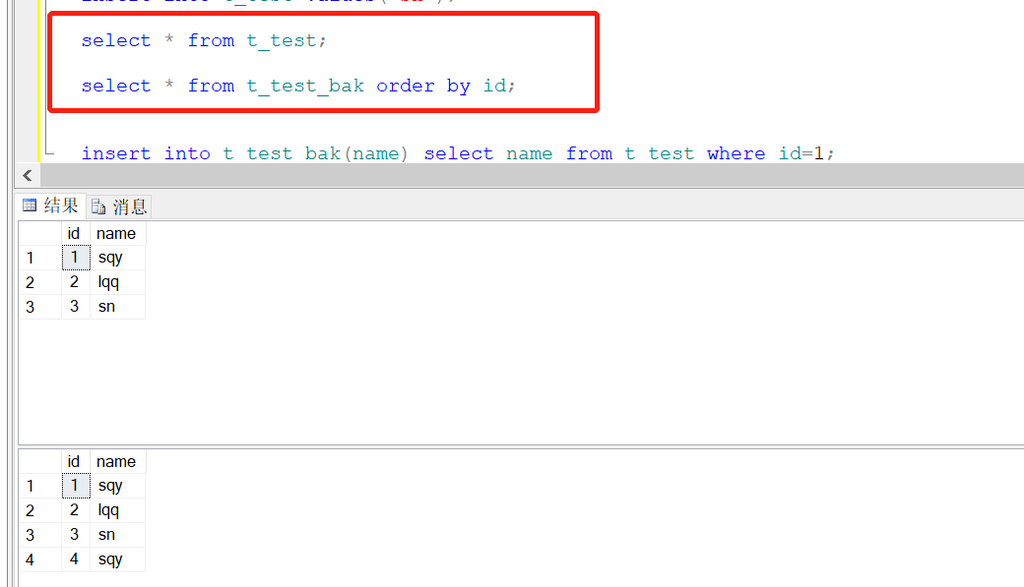Screen dimensions: 1024x587
Task: Switch to the 消息 messages tab
Action: tap(118, 205)
